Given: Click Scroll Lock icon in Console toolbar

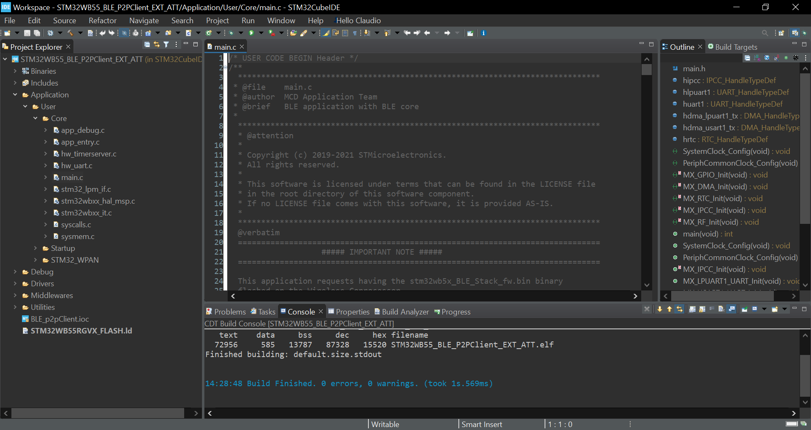Looking at the screenshot, I should pyautogui.click(x=702, y=309).
